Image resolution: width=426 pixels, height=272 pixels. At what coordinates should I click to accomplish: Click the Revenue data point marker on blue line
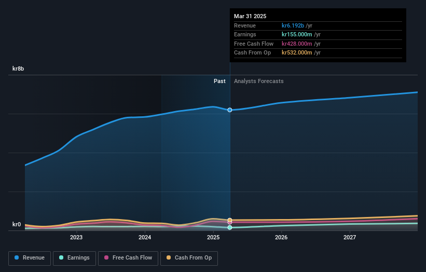pos(230,110)
